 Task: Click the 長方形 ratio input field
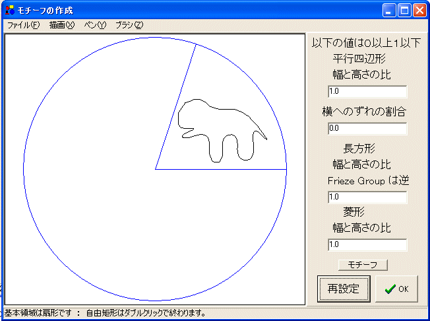point(367,197)
